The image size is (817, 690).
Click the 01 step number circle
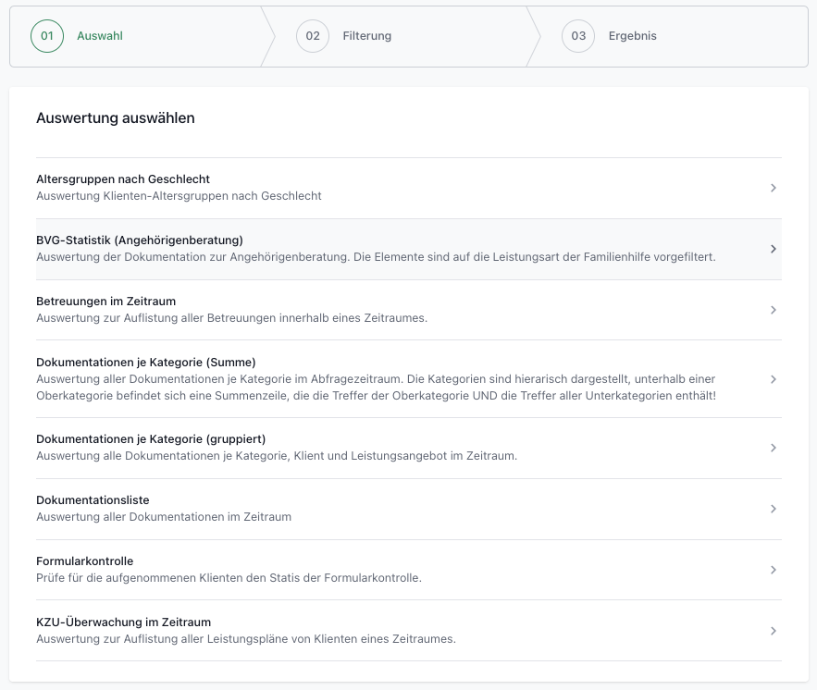tap(47, 36)
